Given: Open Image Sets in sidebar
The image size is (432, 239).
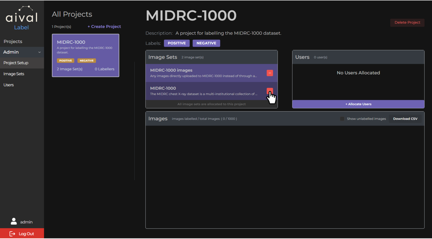Looking at the screenshot, I should click(x=14, y=74).
